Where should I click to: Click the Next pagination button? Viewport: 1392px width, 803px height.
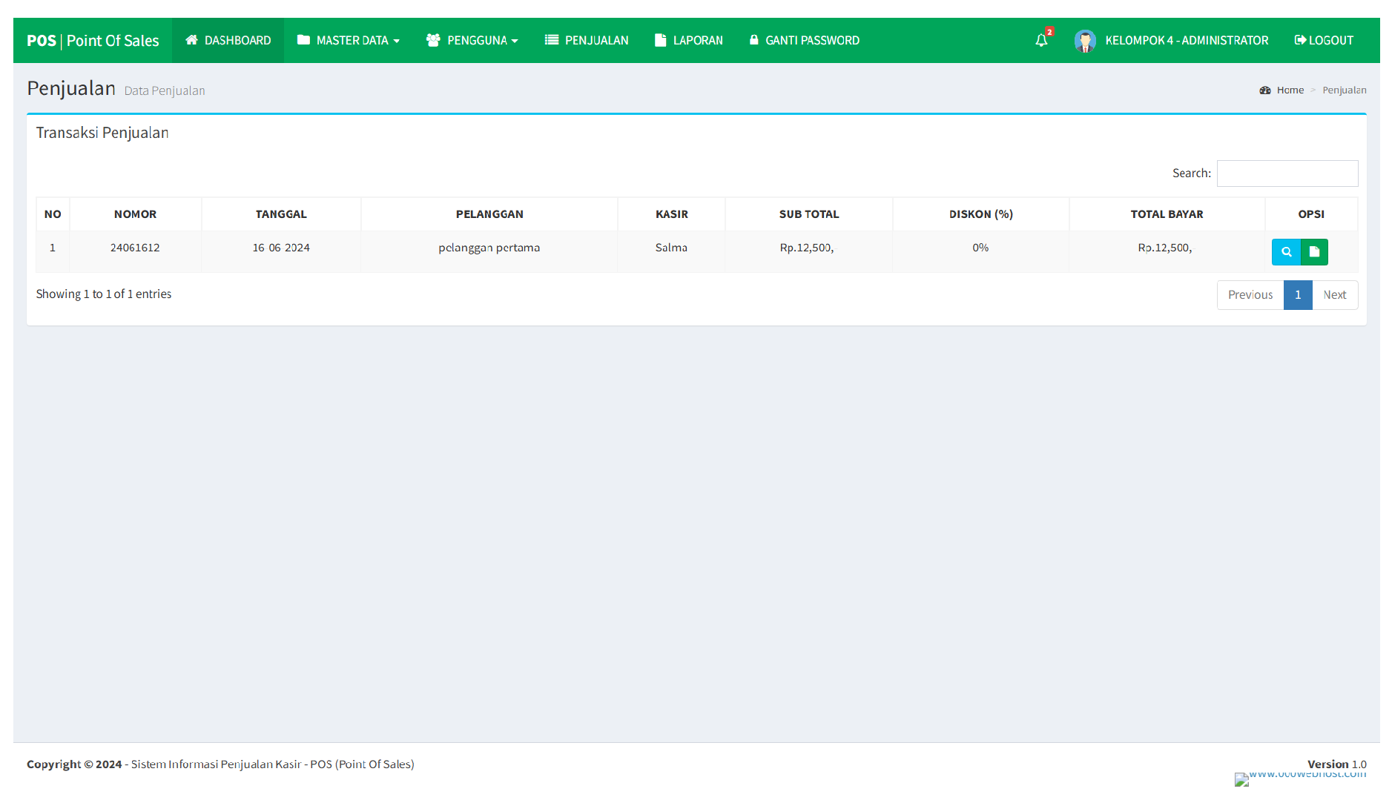click(x=1335, y=294)
